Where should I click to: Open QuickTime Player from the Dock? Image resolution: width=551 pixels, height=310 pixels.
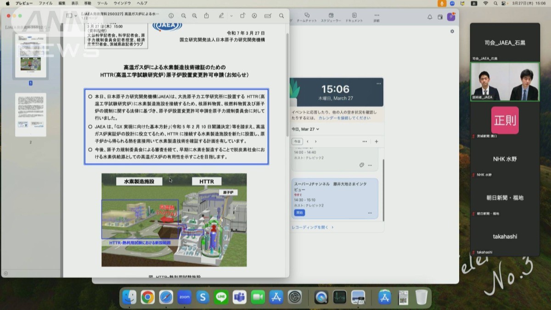[321, 297]
